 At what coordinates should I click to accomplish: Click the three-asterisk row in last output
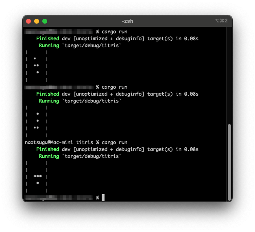[38, 177]
